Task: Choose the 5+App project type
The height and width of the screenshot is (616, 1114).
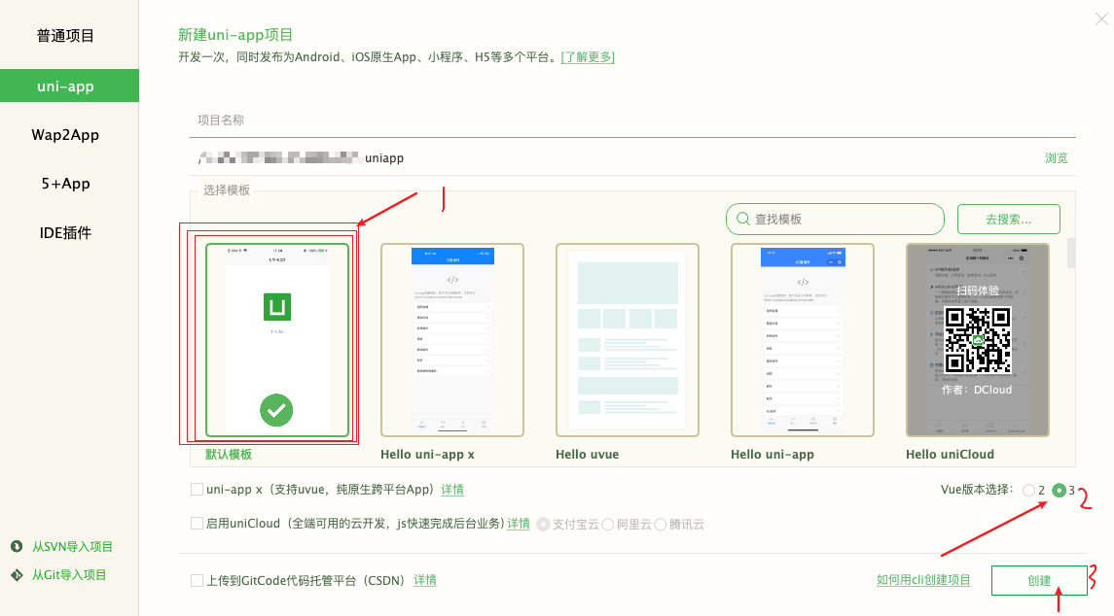Action: pyautogui.click(x=65, y=184)
